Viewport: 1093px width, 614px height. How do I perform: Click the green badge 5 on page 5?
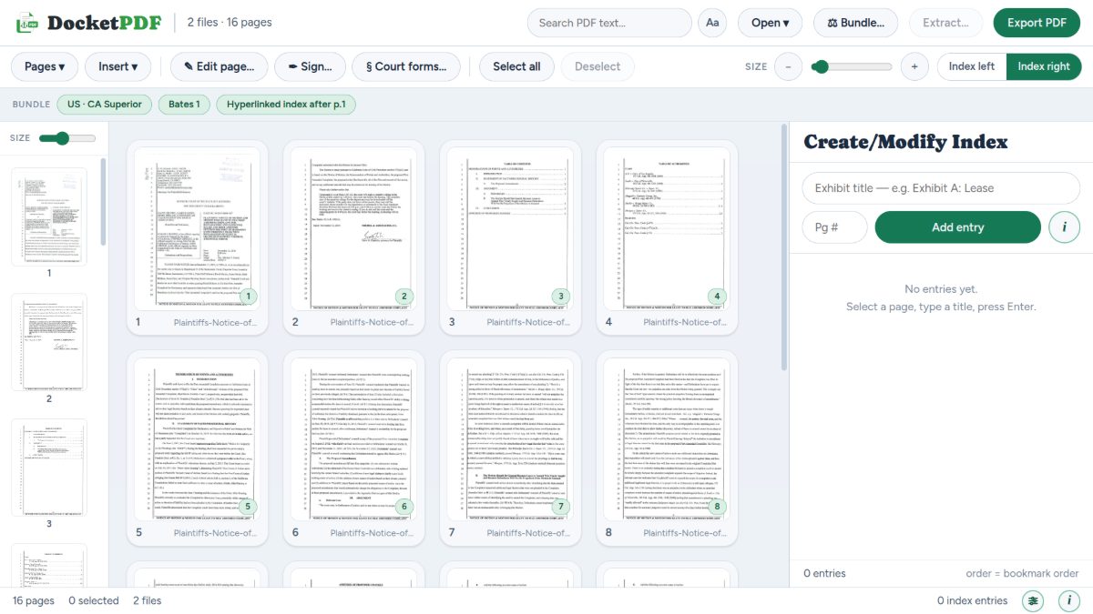[x=249, y=507]
